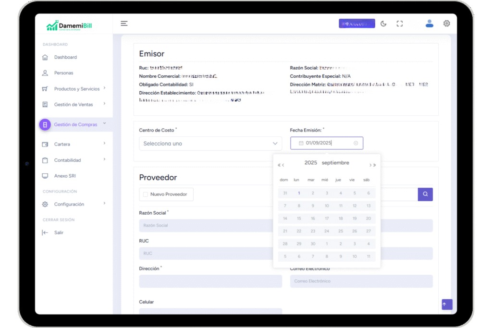The image size is (492, 328).
Task: Open the Centro de Costo dropdown
Action: (x=210, y=144)
